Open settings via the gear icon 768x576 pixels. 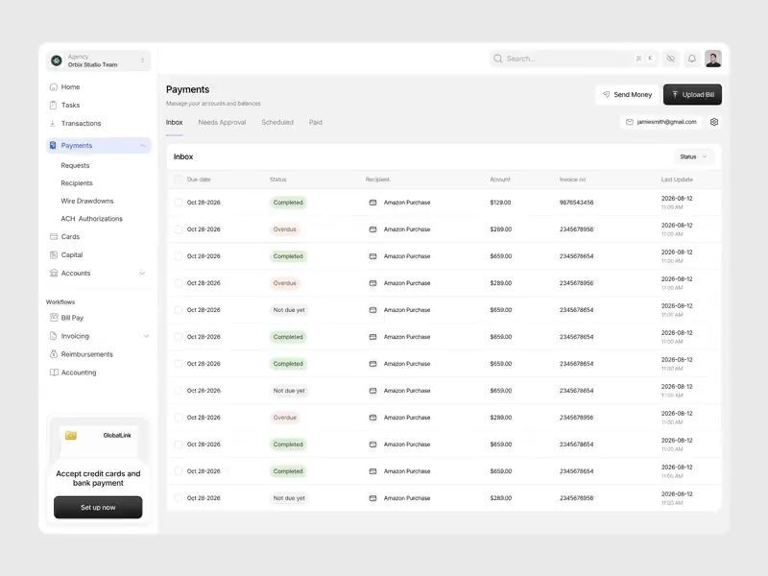pyautogui.click(x=713, y=121)
